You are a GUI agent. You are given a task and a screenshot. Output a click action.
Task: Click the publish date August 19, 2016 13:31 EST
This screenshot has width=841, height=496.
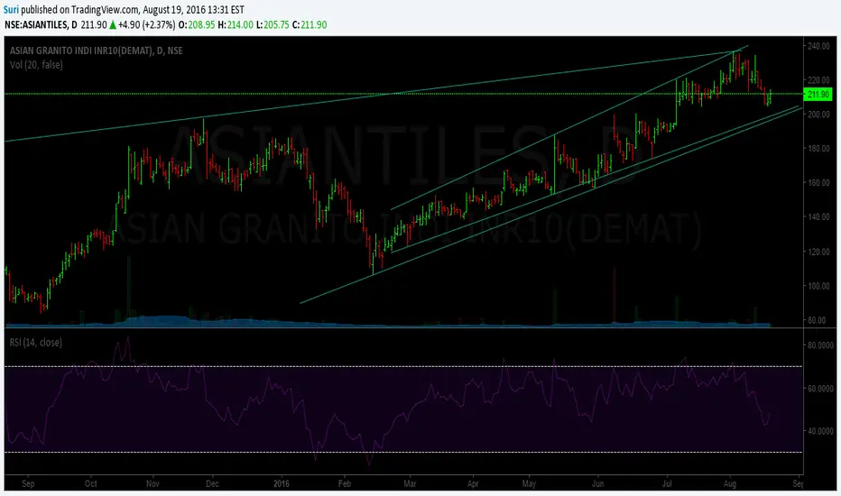[x=193, y=10]
